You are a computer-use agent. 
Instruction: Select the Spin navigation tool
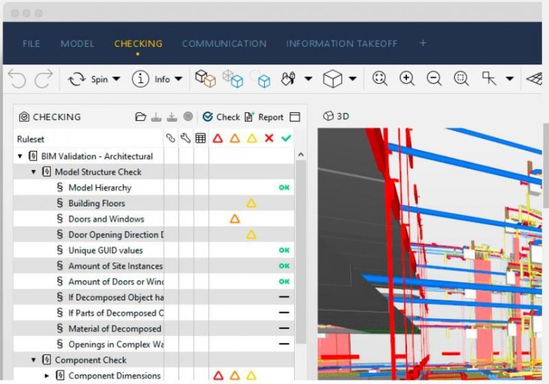pos(88,80)
